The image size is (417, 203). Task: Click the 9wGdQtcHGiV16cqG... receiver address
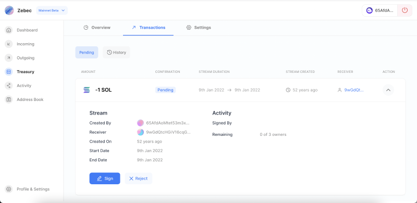tap(168, 132)
